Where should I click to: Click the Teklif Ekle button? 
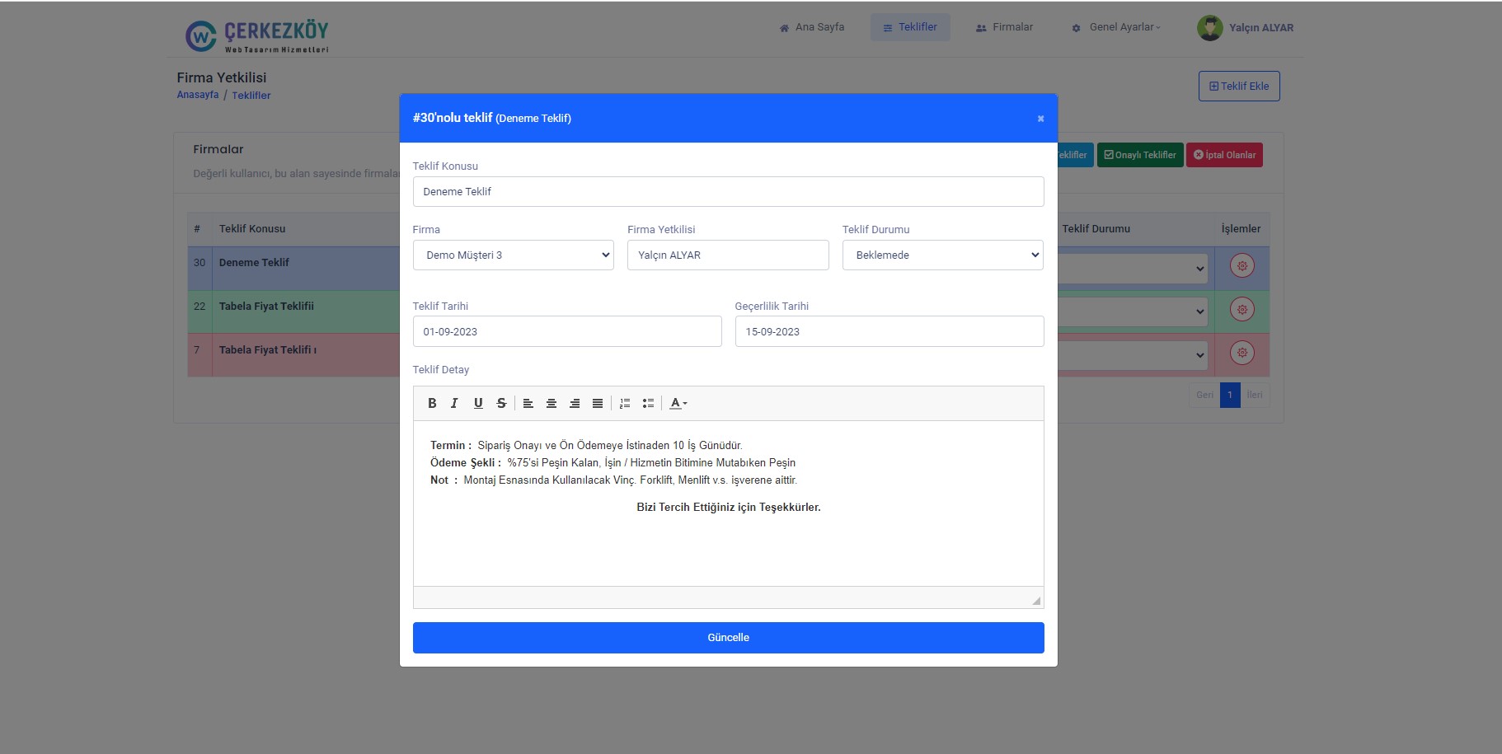pyautogui.click(x=1238, y=87)
